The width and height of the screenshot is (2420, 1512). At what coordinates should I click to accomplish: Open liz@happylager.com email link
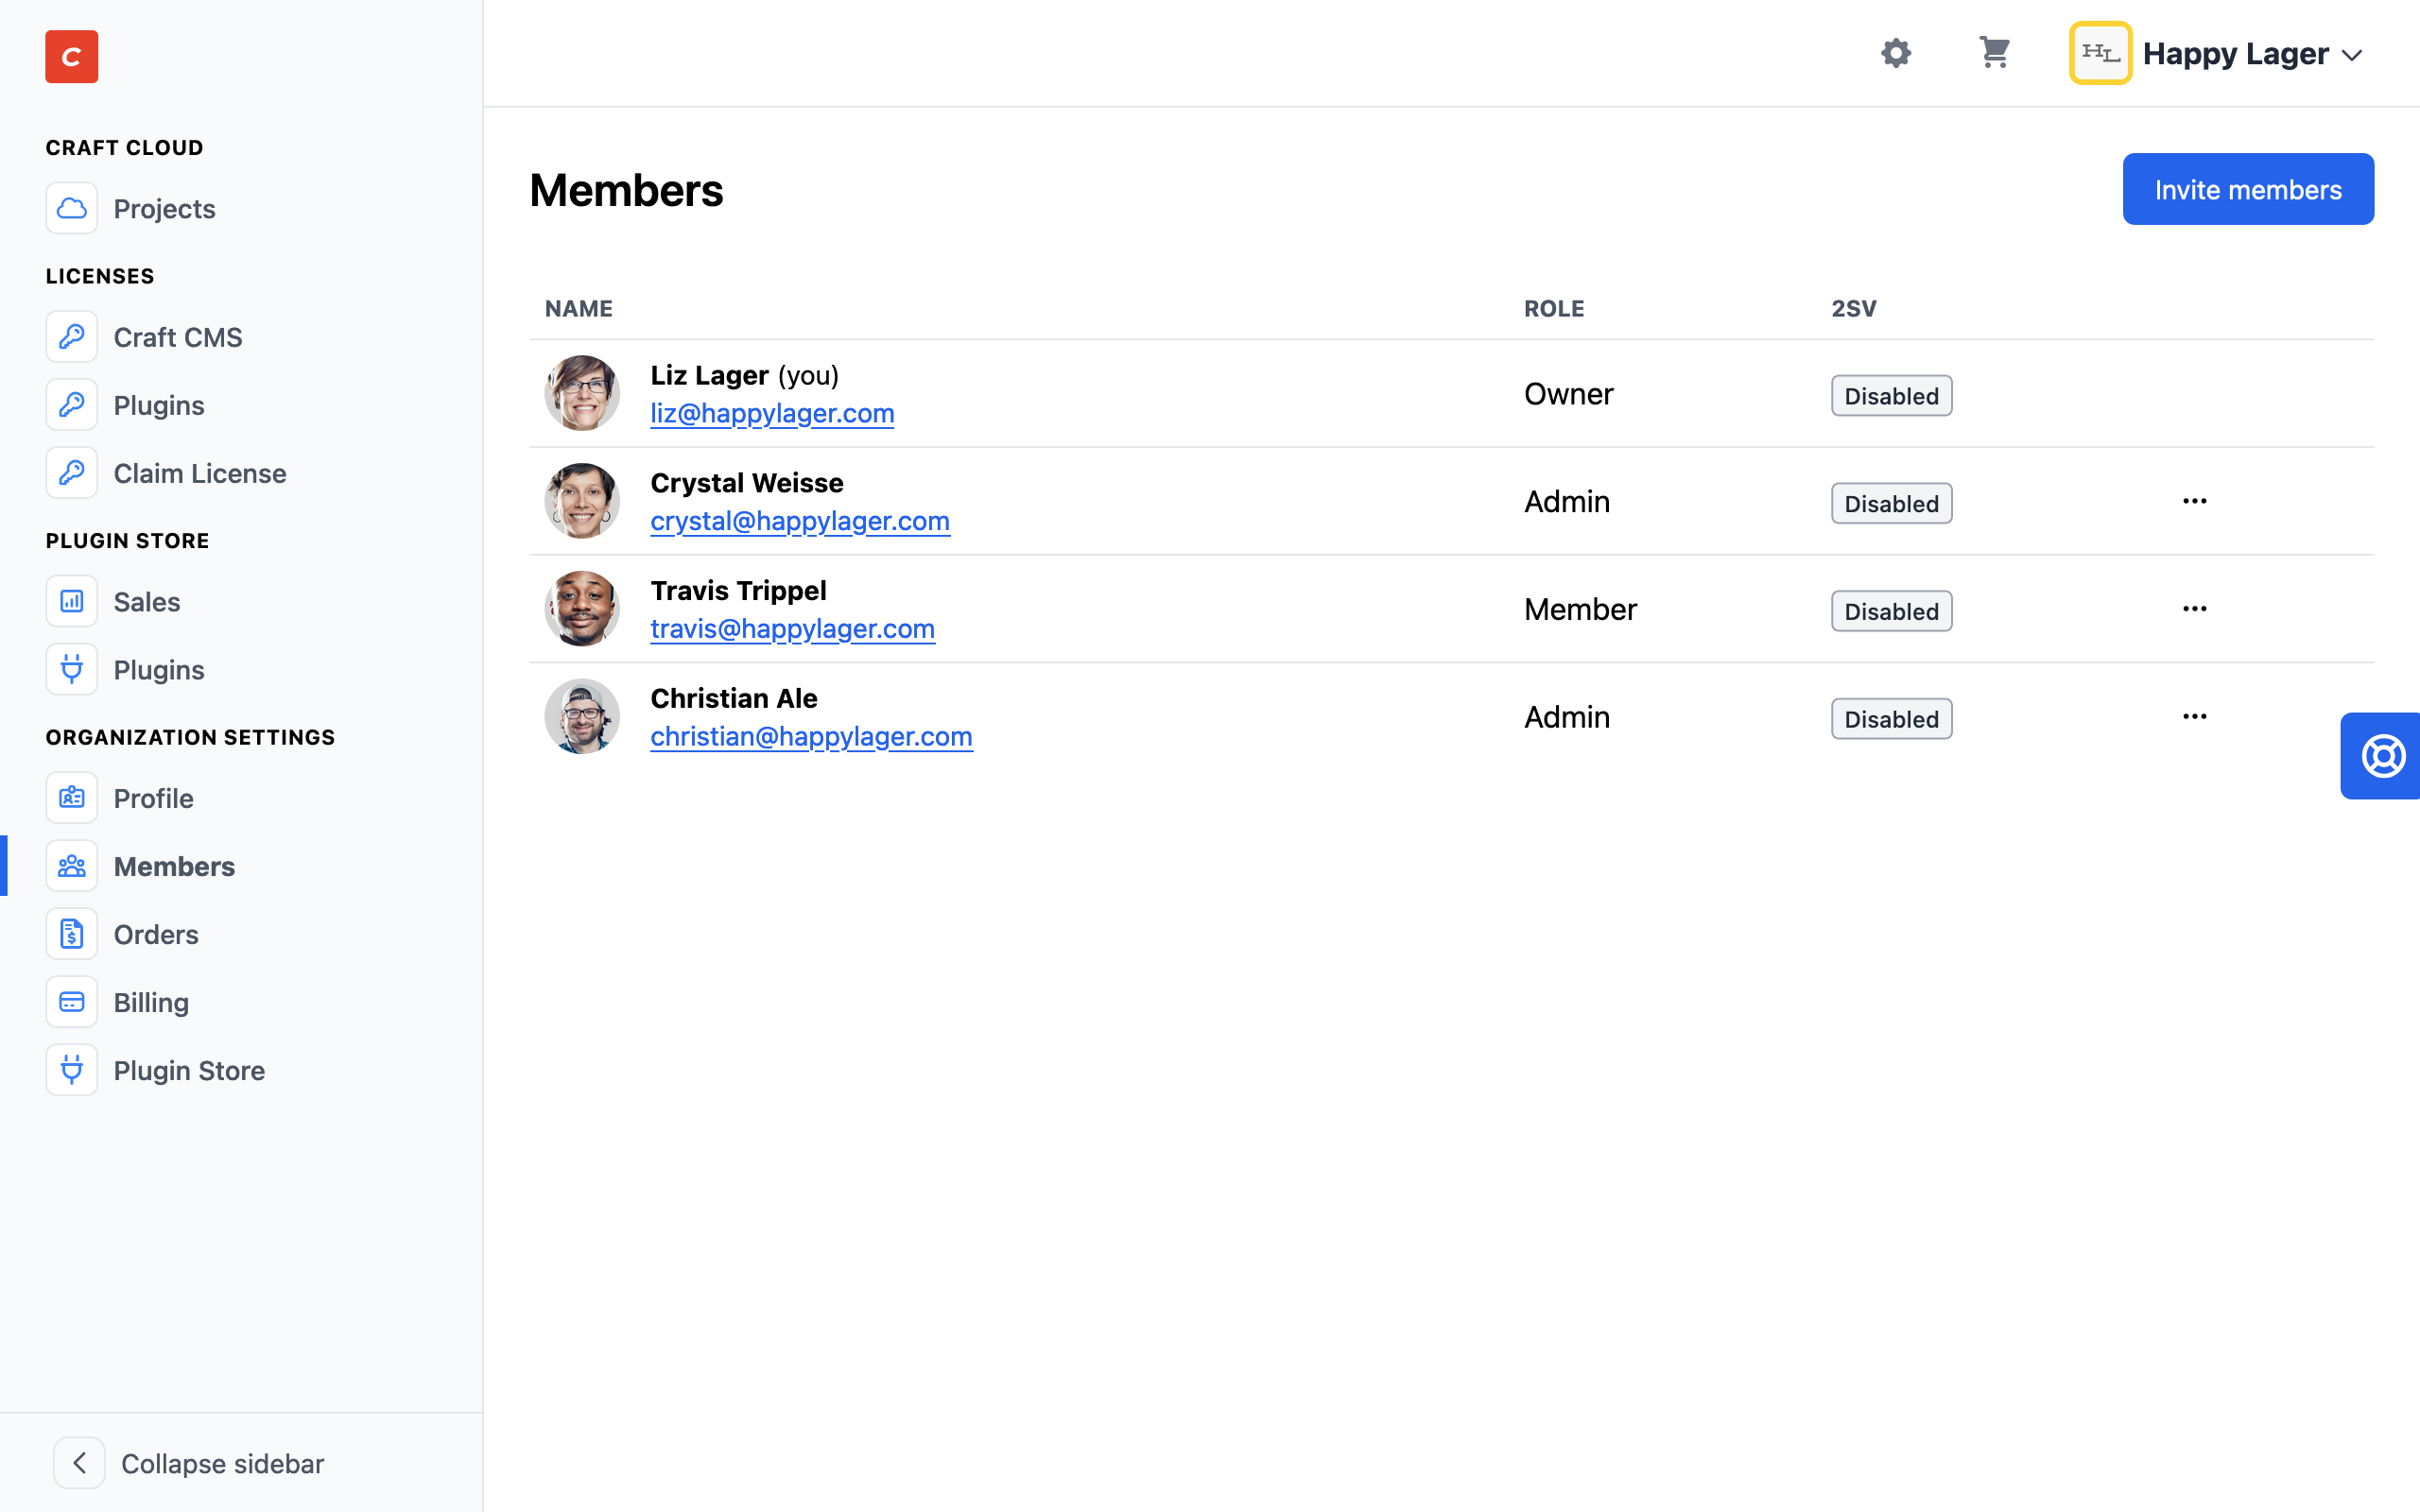pyautogui.click(x=772, y=413)
